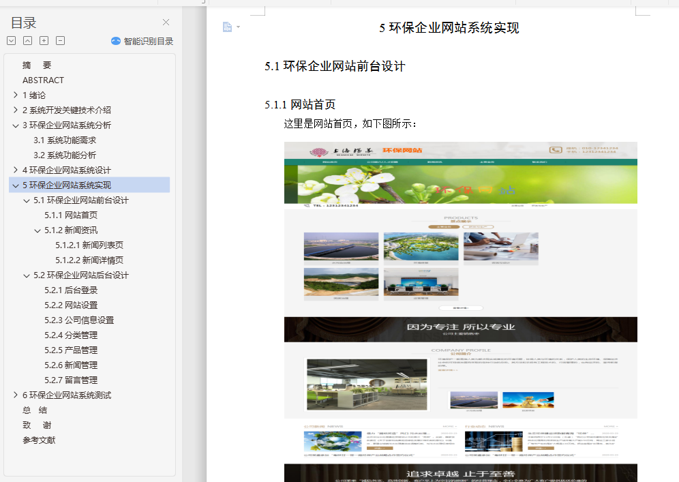Jump to 5.1 环保企业网站前台设计
Viewport: 679px width, 482px height.
pyautogui.click(x=81, y=200)
